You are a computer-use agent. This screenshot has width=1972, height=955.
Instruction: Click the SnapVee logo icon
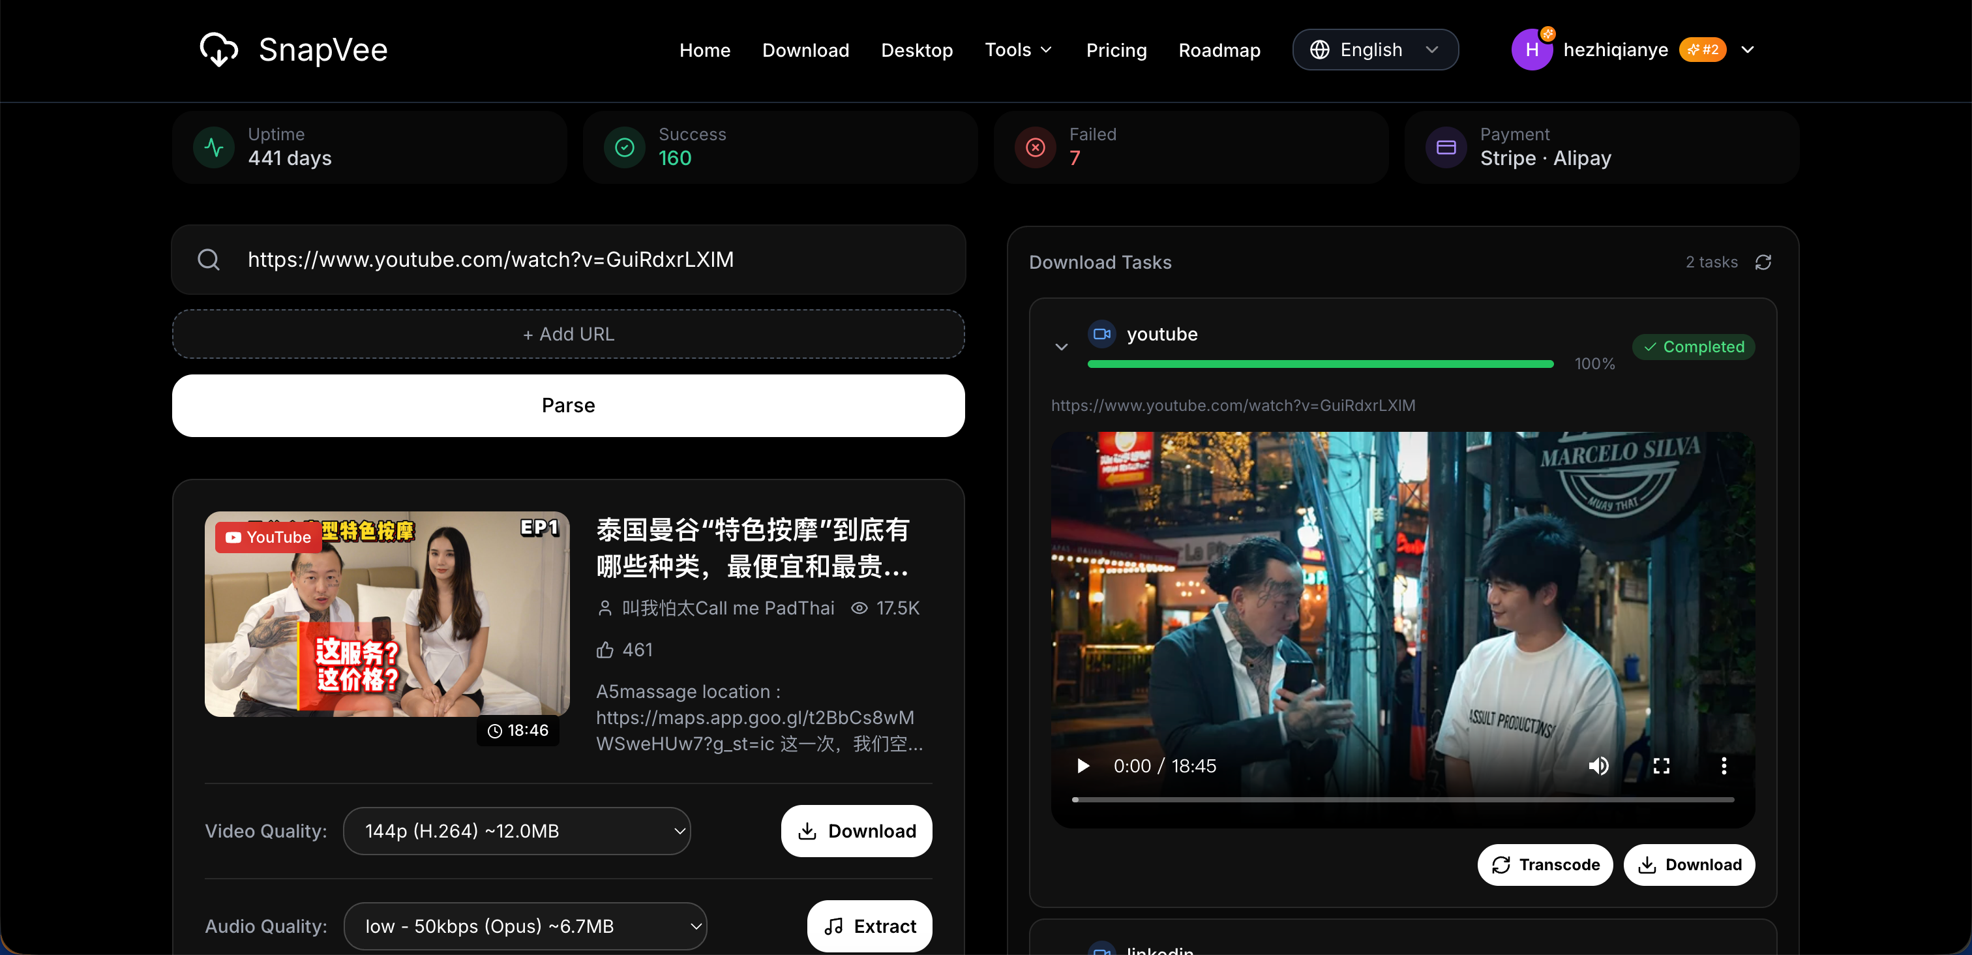220,49
